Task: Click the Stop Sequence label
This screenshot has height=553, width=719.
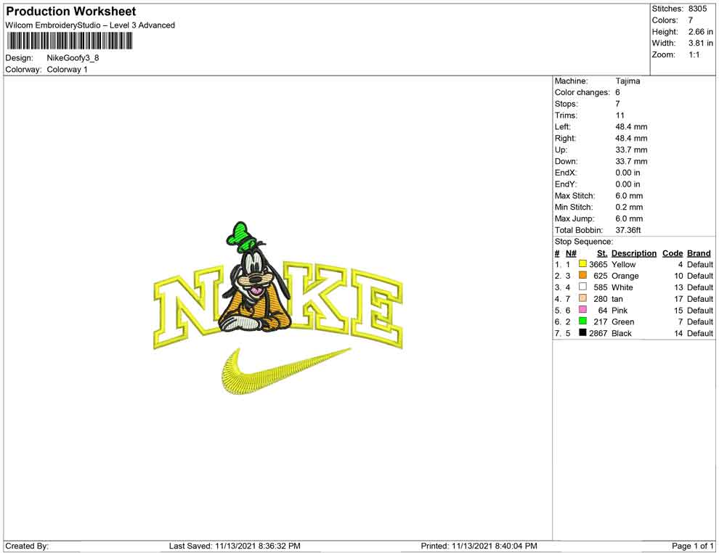Action: pyautogui.click(x=583, y=242)
